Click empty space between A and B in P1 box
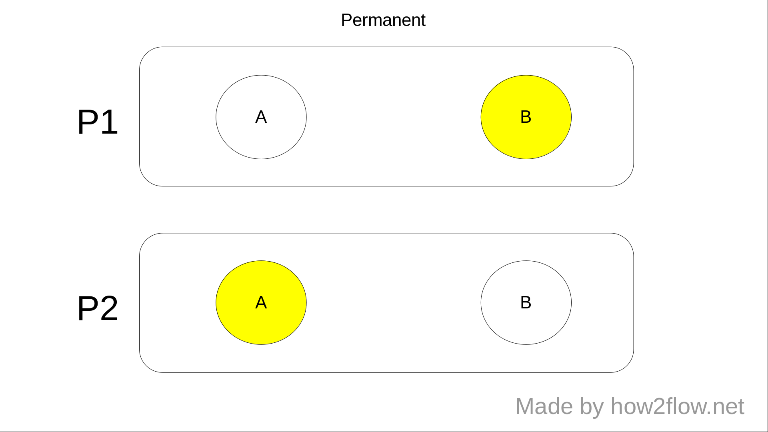The image size is (768, 432). click(394, 117)
